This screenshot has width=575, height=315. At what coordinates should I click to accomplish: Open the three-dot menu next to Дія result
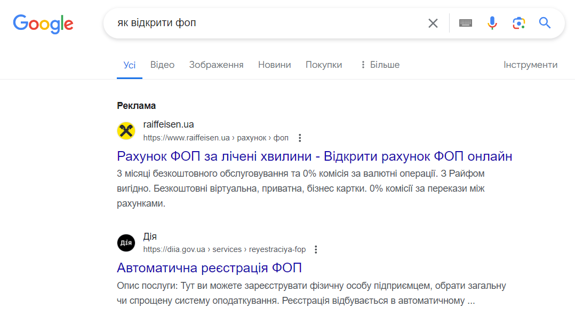click(316, 249)
